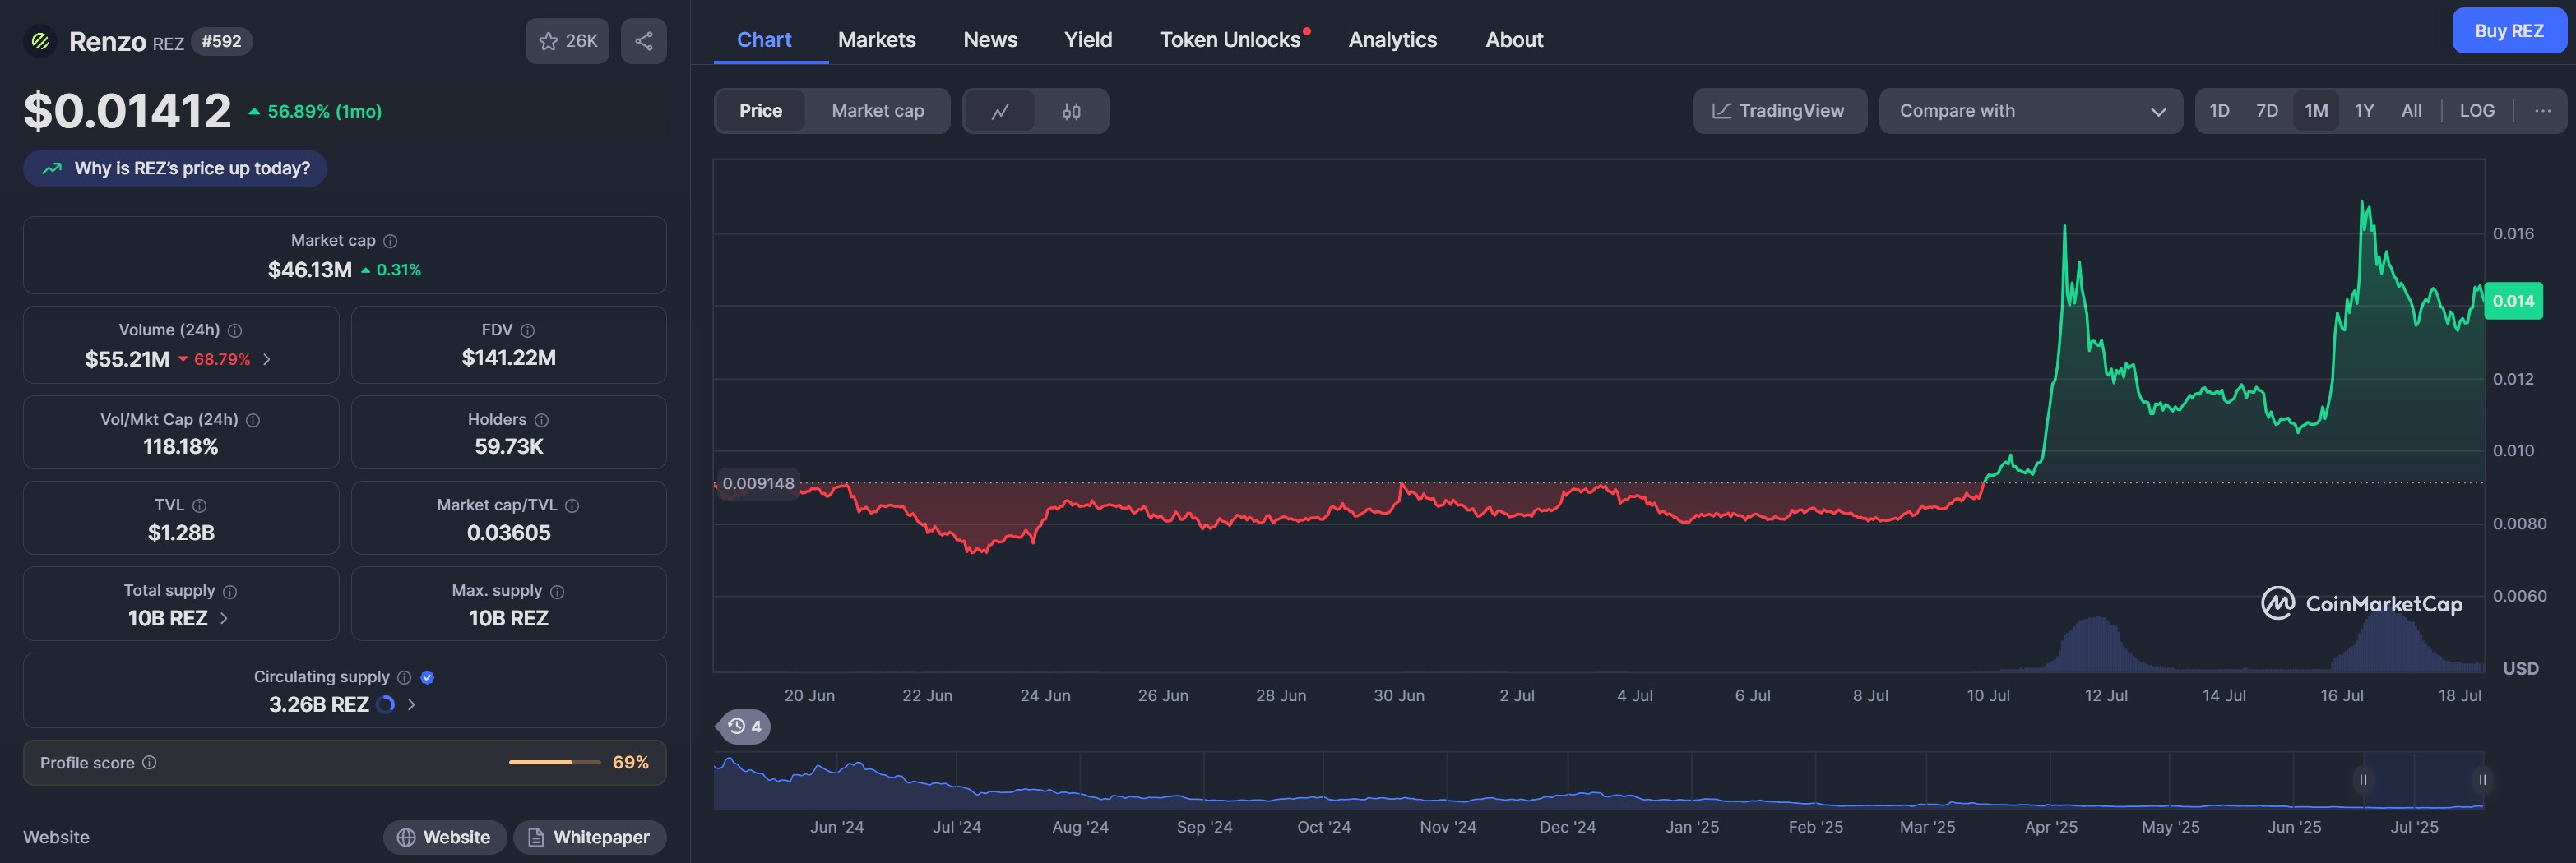
Task: Expand Volume (24h) details chevron
Action: (x=267, y=360)
